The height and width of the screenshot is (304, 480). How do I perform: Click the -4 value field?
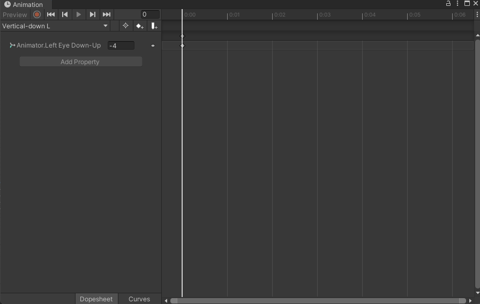click(x=121, y=45)
